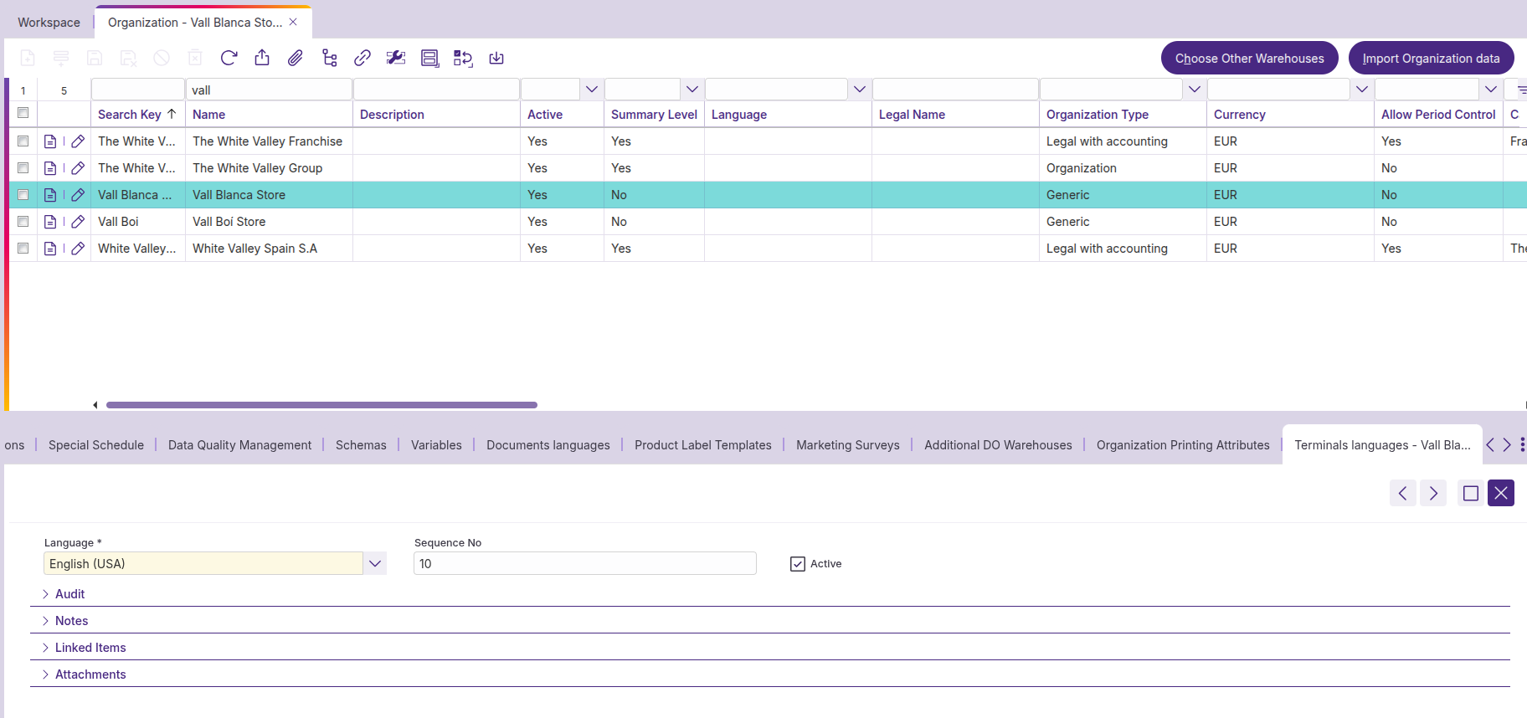This screenshot has height=718, width=1527.
Task: Expand the Audit section
Action: coord(69,594)
